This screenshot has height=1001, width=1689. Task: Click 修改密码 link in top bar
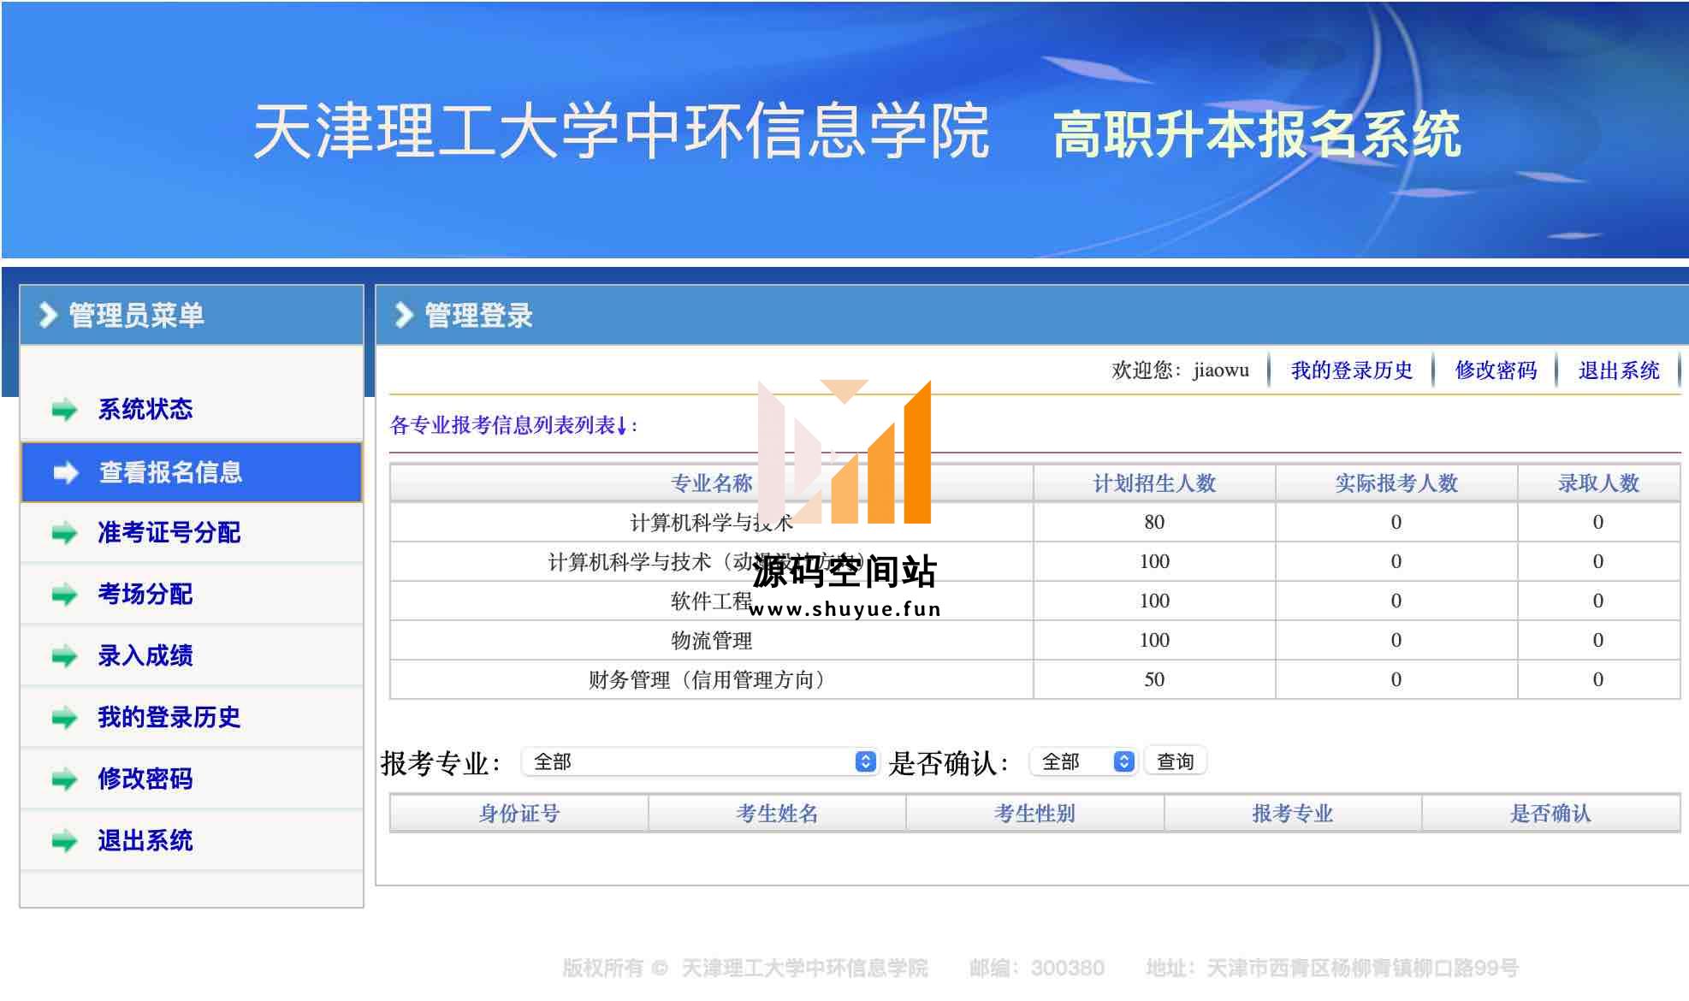[1496, 370]
